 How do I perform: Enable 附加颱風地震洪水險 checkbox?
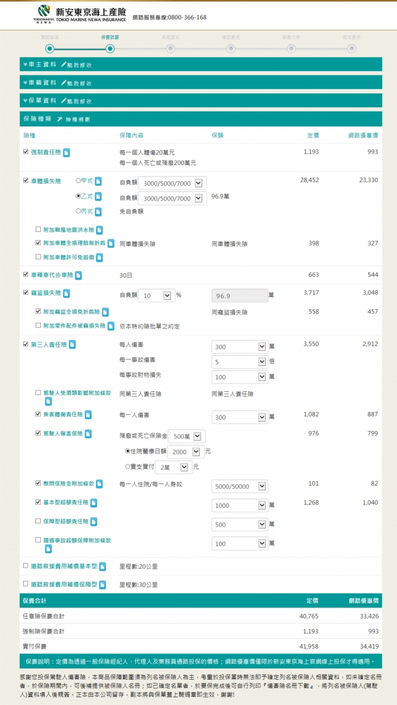point(38,229)
